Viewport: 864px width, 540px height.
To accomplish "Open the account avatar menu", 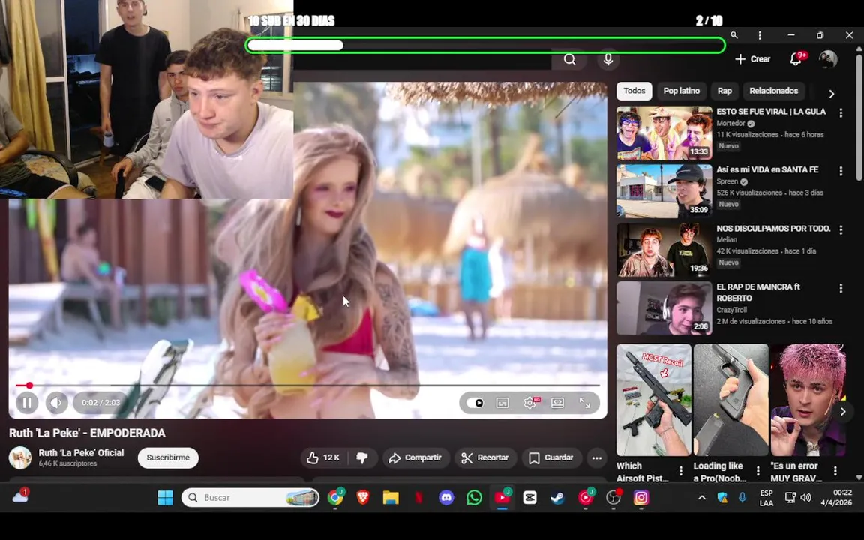I will click(828, 59).
